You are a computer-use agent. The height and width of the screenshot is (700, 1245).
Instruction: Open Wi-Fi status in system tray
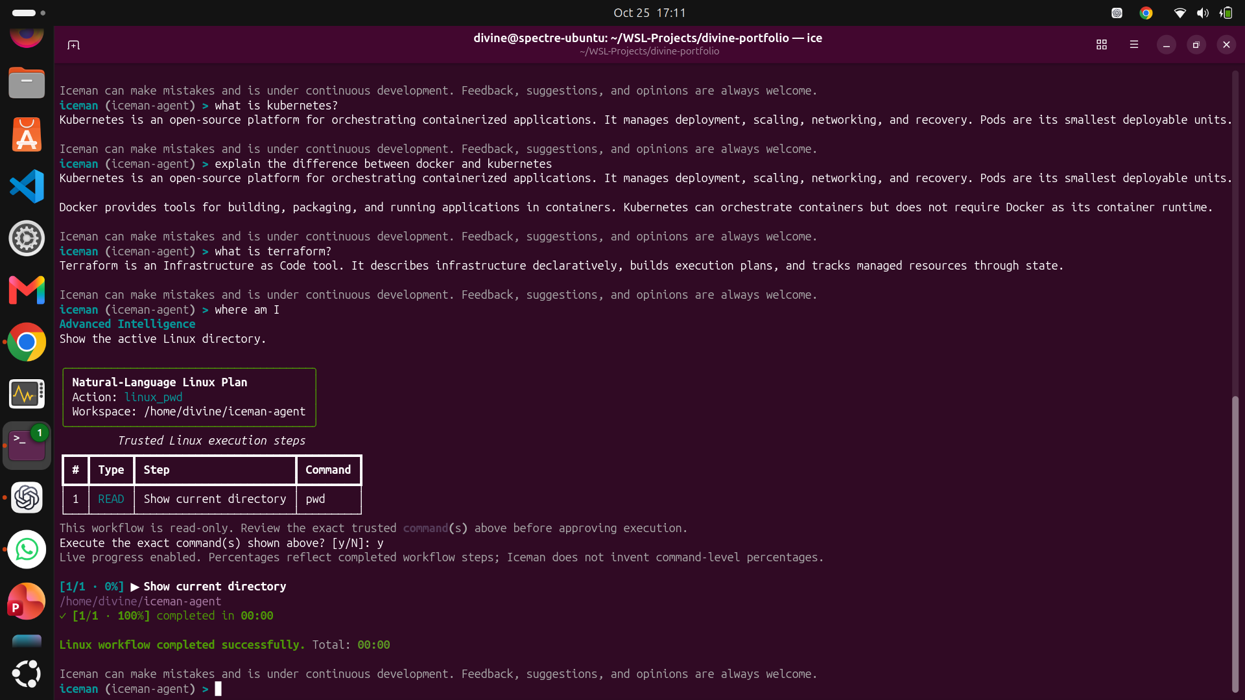pos(1180,13)
